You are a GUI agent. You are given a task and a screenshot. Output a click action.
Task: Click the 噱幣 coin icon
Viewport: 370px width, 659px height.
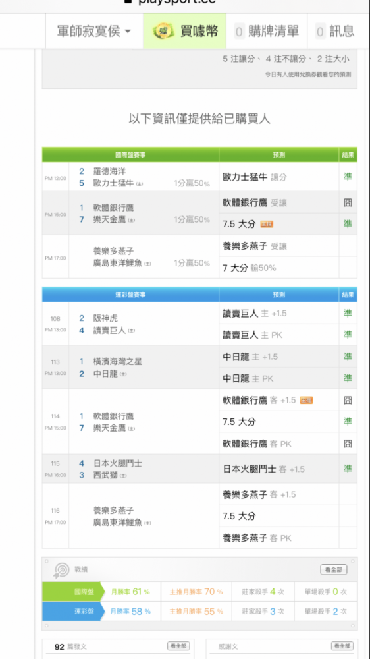click(x=163, y=31)
